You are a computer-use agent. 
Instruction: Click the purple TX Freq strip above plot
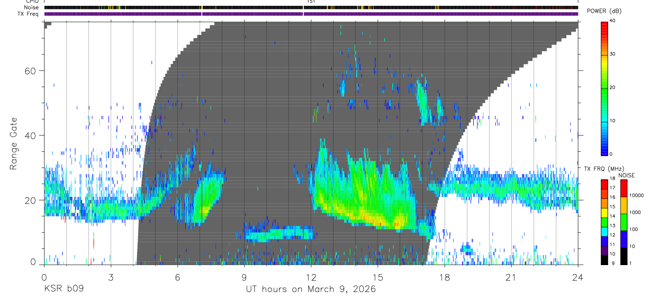[x=311, y=13]
